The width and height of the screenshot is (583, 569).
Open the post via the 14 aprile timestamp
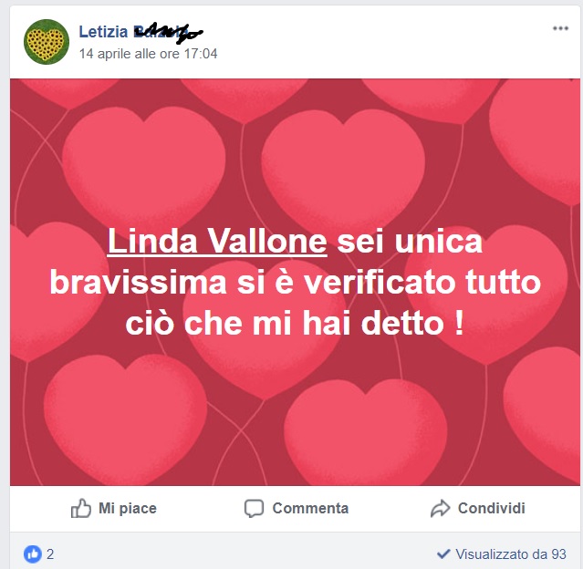point(149,54)
